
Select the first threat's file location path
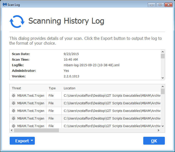point(112,96)
